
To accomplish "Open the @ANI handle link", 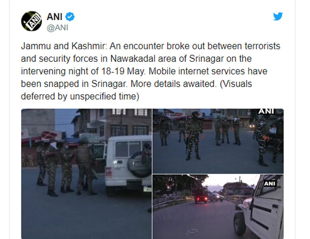I will click(57, 28).
